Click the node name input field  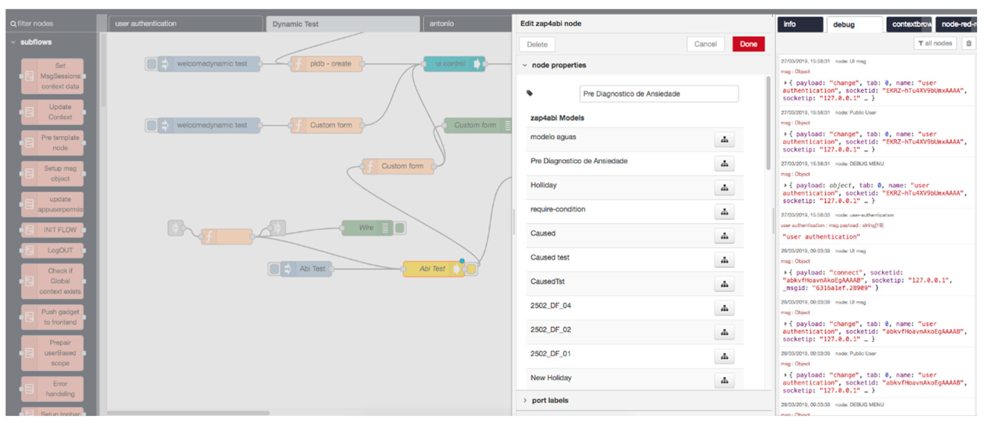659,94
